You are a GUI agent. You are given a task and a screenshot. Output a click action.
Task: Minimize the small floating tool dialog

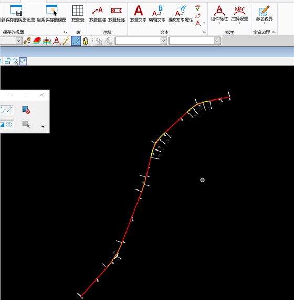click(10, 95)
